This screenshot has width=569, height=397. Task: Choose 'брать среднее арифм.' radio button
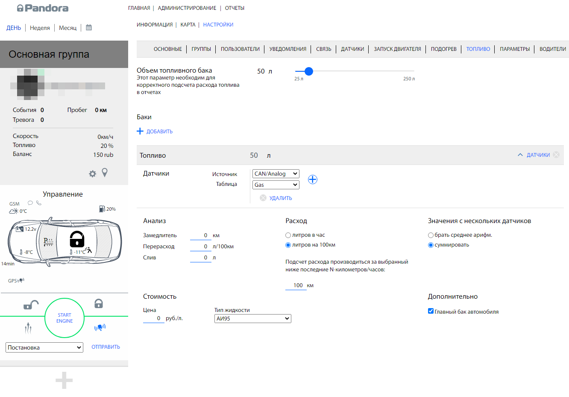pos(431,235)
